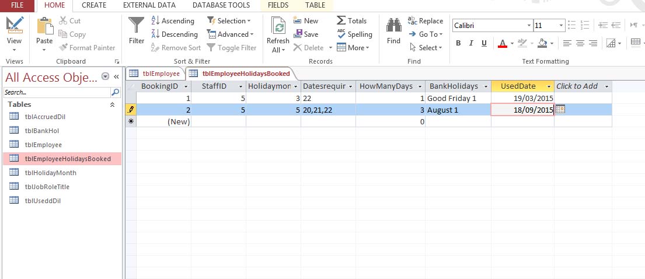Click the Paste clipboard icon
The width and height of the screenshot is (645, 279).
point(45,26)
